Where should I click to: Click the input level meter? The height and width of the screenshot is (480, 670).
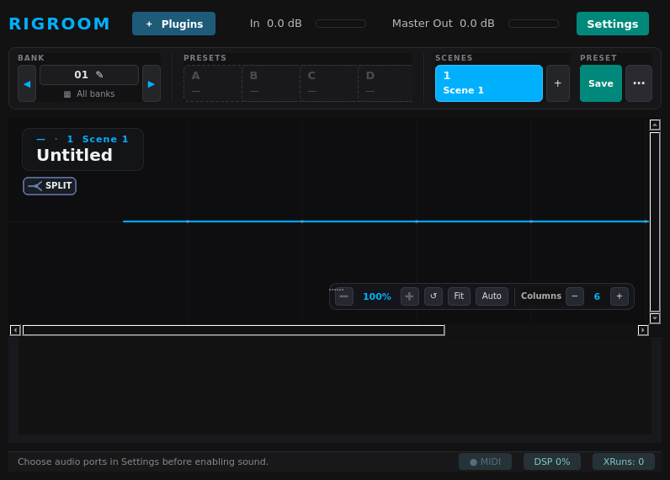tap(341, 24)
